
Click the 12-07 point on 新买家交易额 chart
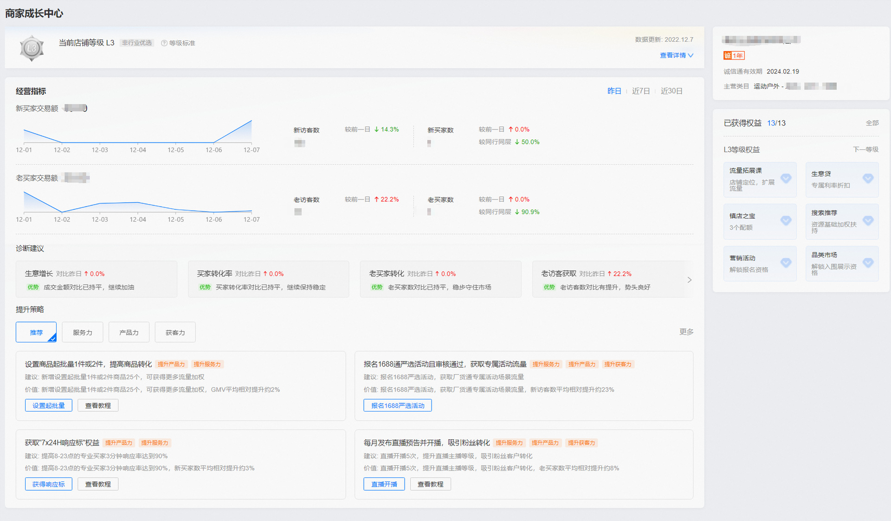(252, 121)
